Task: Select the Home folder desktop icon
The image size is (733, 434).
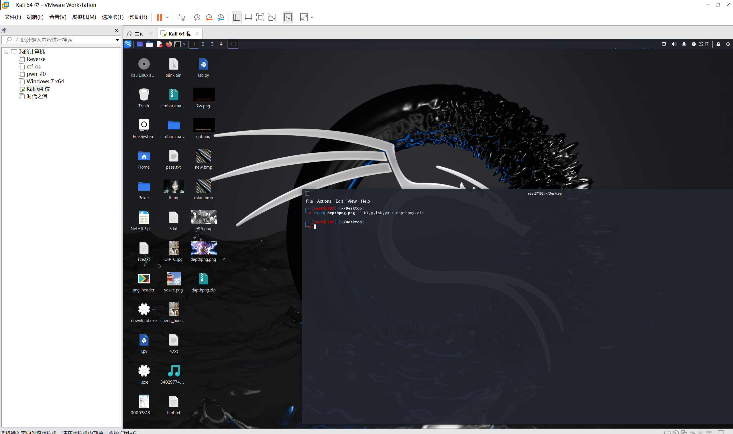Action: (x=144, y=160)
